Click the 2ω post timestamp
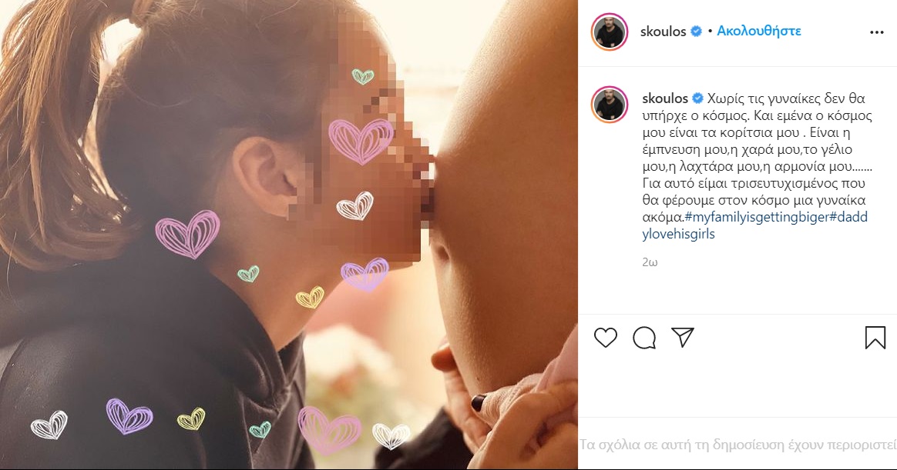This screenshot has width=897, height=470. click(650, 262)
